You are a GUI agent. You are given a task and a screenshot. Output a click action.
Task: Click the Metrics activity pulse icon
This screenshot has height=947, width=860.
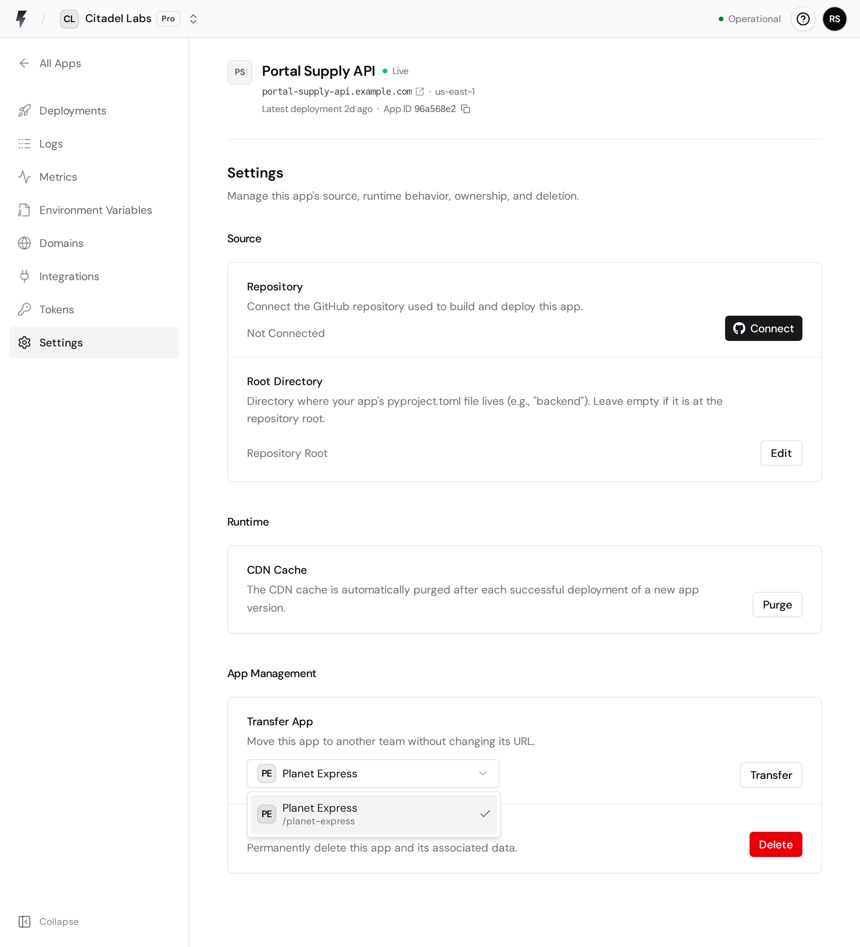click(24, 177)
